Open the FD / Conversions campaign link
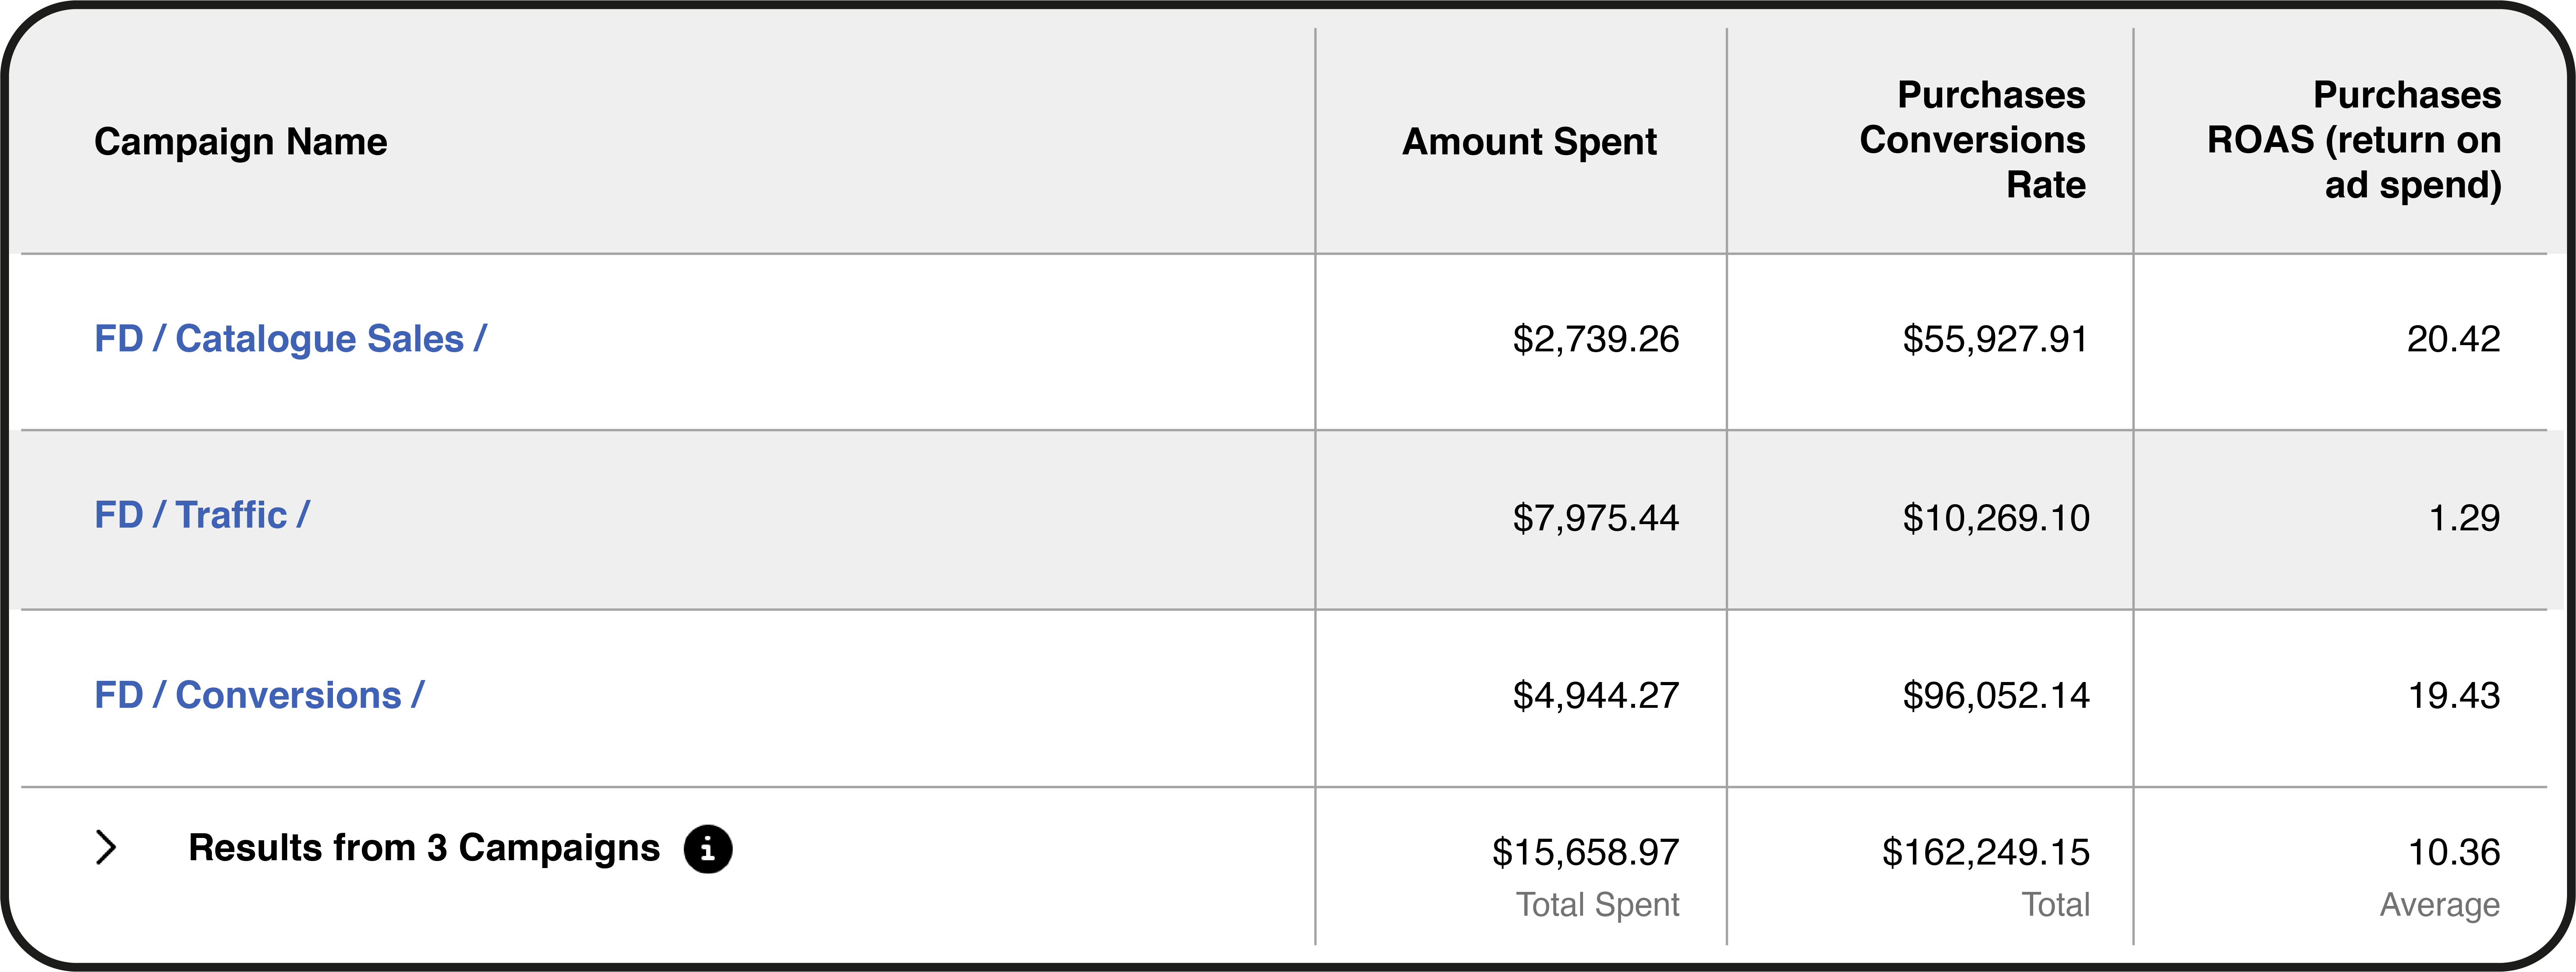2576x972 pixels. click(x=259, y=695)
